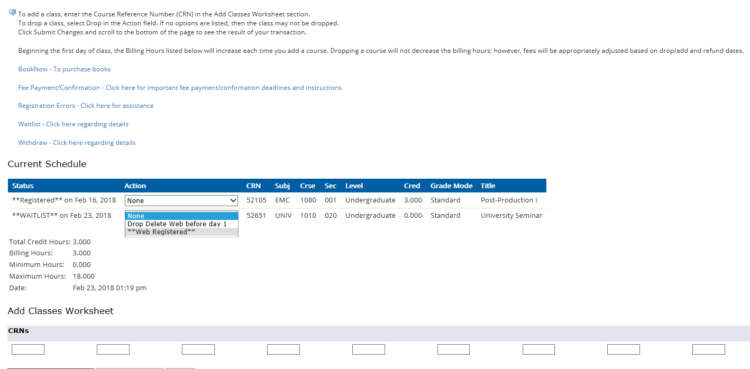The width and height of the screenshot is (750, 369).
Task: Click the sixth CRN input box
Action: click(453, 349)
